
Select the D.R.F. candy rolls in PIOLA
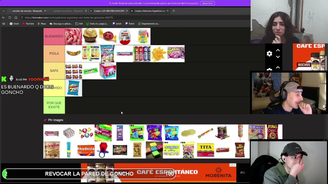point(142,53)
